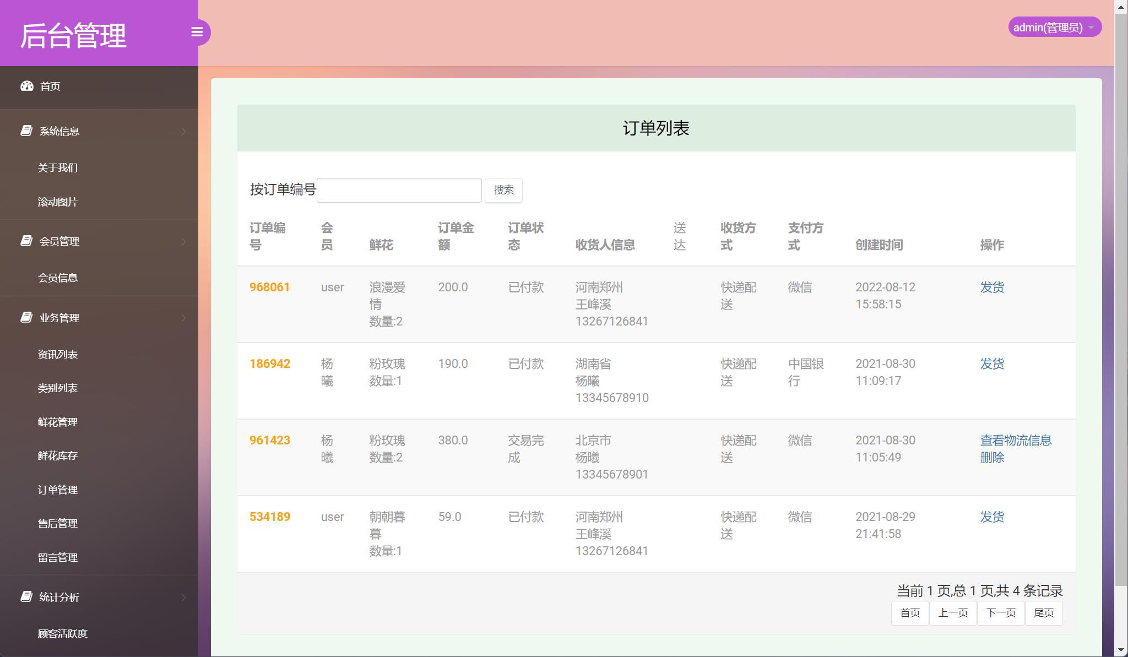Viewport: 1128px width, 657px height.
Task: Select order number 534189
Action: [x=269, y=517]
